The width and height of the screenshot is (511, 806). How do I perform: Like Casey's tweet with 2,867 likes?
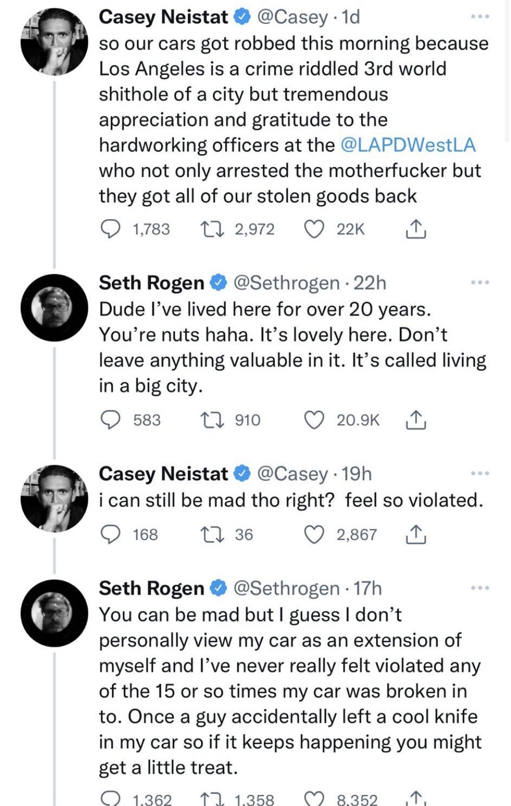314,534
